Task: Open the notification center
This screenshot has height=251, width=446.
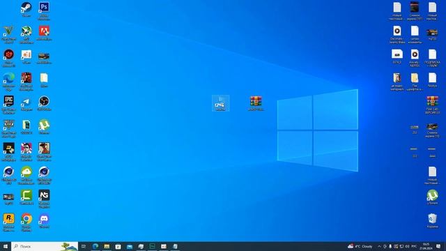Action: pyautogui.click(x=438, y=246)
